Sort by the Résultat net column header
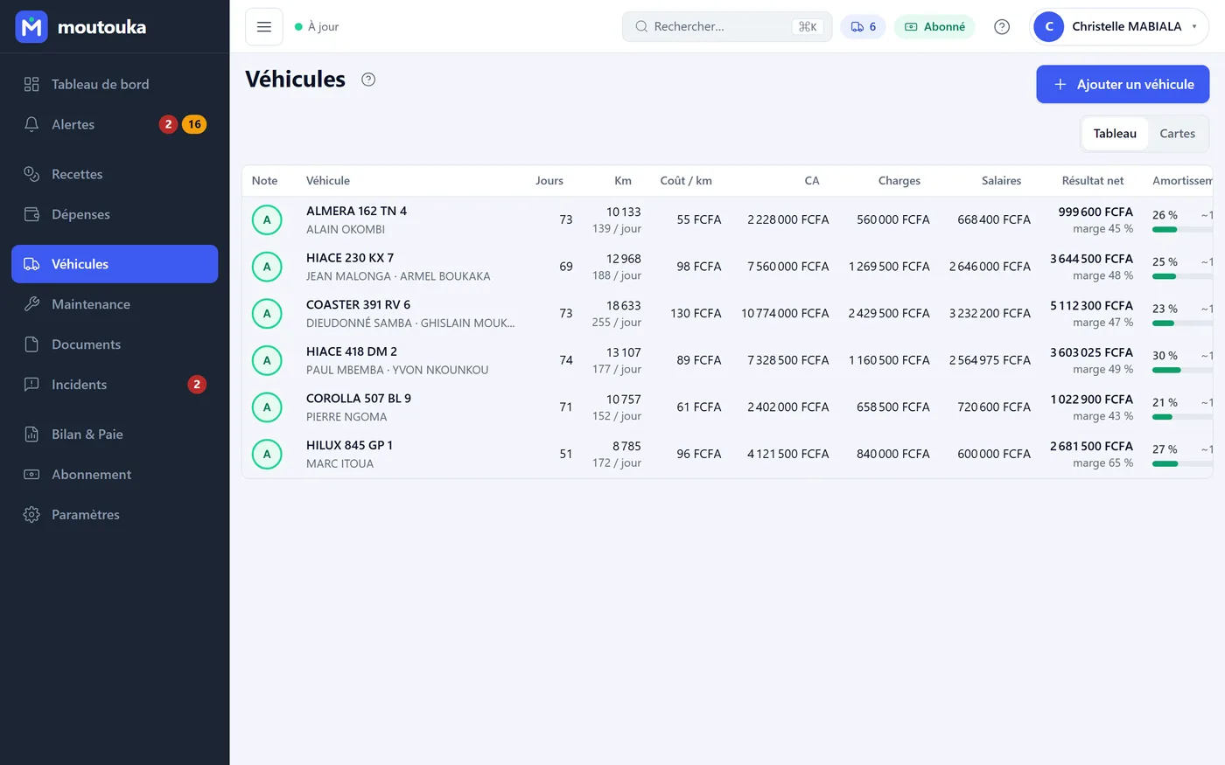 pyautogui.click(x=1093, y=181)
